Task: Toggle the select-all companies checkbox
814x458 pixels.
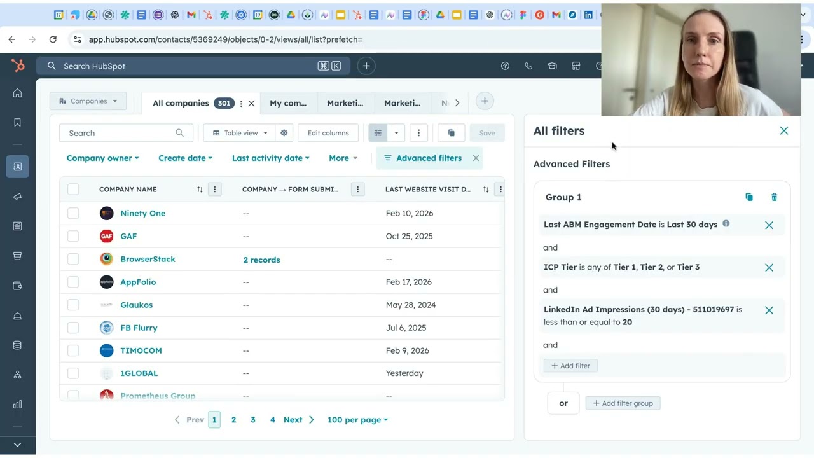Action: point(73,189)
